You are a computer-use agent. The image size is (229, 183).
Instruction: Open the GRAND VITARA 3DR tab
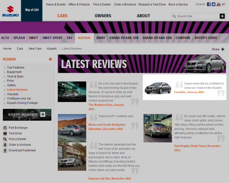(x=124, y=38)
